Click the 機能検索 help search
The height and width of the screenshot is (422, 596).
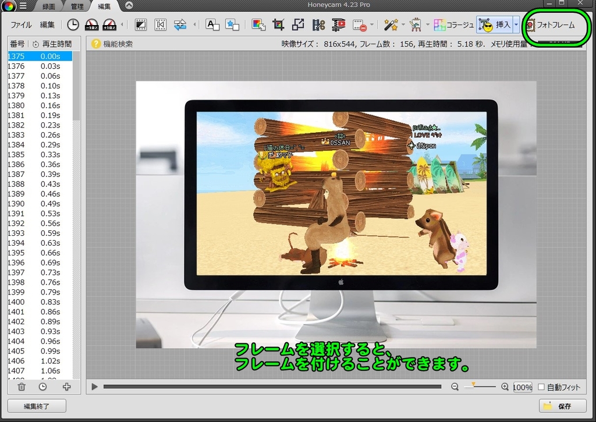tap(112, 44)
